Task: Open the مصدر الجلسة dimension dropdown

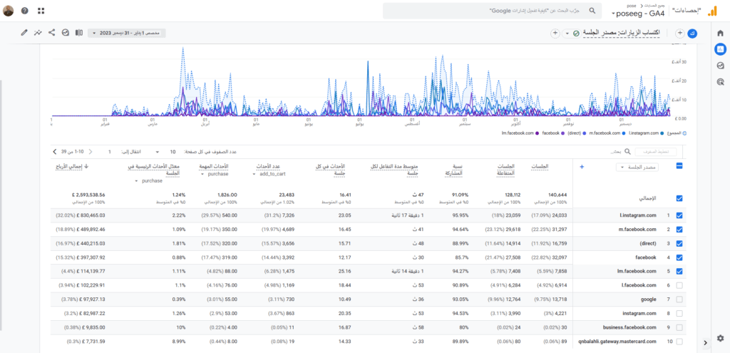Action: 637,167
